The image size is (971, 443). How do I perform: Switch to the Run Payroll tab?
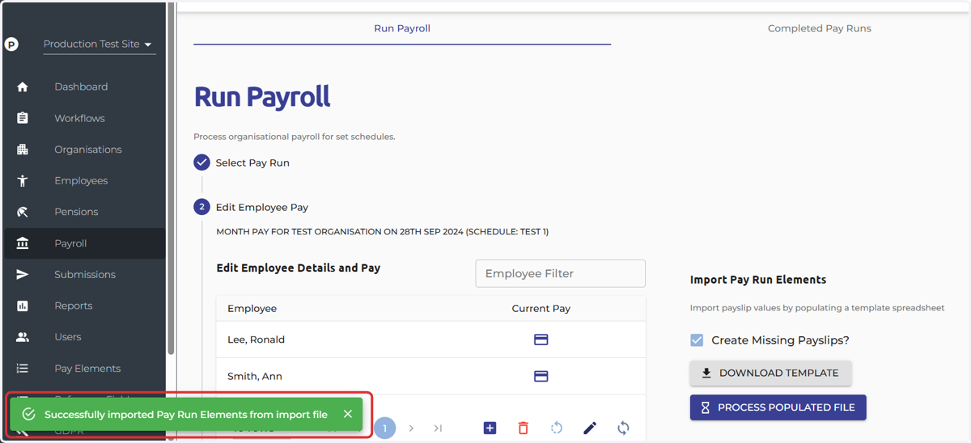click(x=402, y=28)
